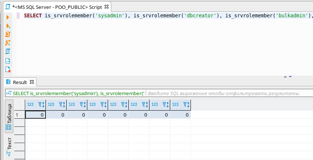Execute the whole SQL script
The image size is (313, 160).
[8, 34]
